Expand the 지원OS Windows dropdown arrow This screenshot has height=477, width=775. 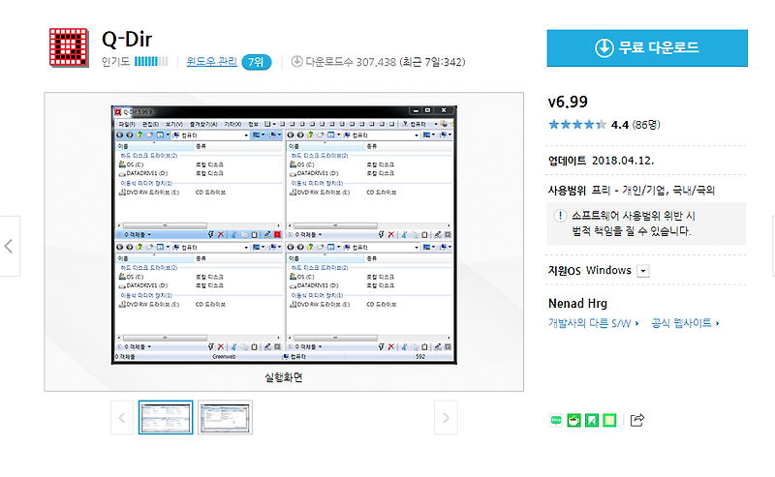click(643, 271)
